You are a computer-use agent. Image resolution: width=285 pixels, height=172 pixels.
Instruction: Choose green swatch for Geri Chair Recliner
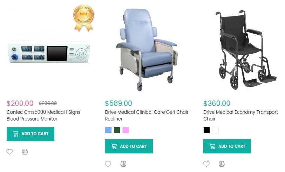click(117, 130)
